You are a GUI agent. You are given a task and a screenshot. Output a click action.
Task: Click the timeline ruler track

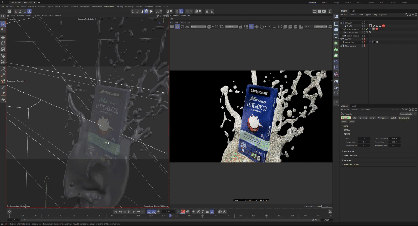[x=171, y=216]
